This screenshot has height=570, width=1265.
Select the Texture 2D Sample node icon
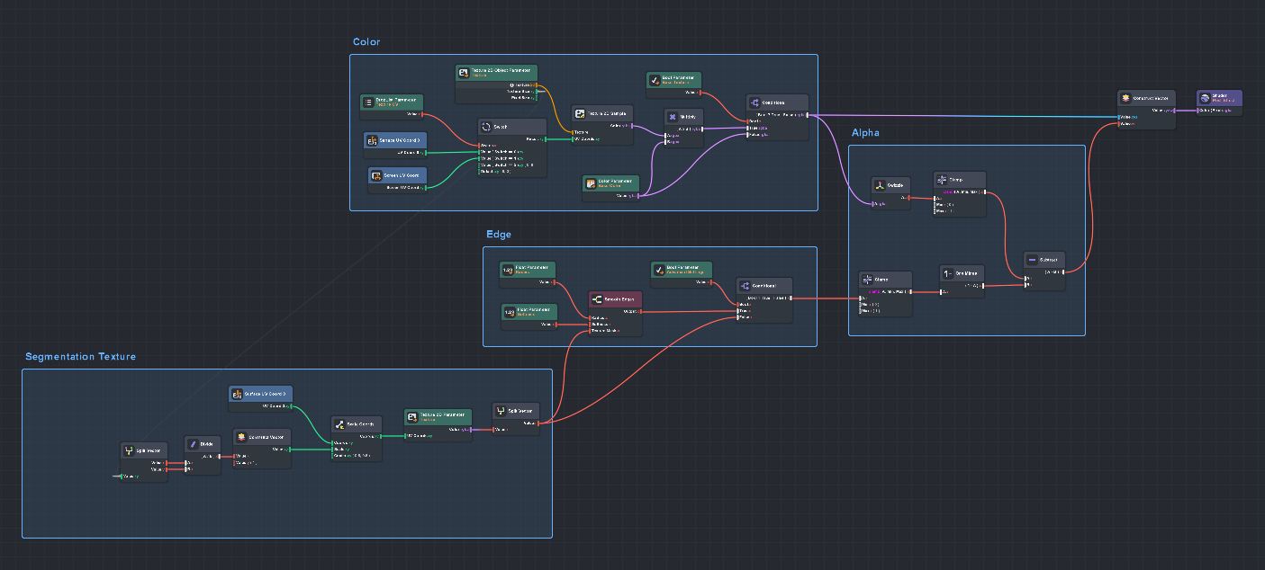(581, 114)
